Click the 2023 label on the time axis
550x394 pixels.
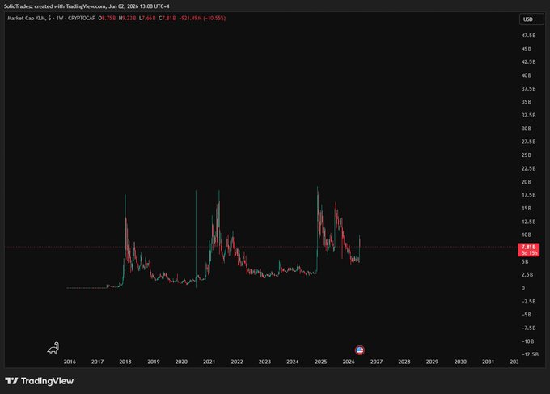tap(264, 362)
